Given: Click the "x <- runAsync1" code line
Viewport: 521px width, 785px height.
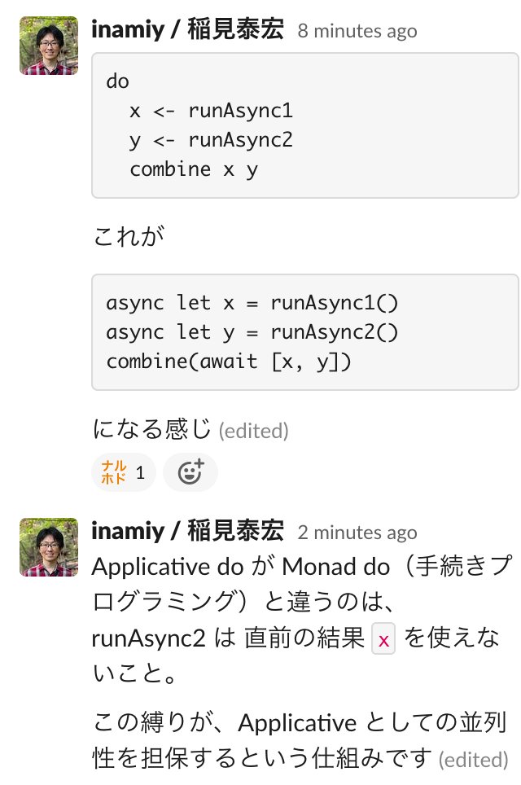Looking at the screenshot, I should [x=211, y=110].
